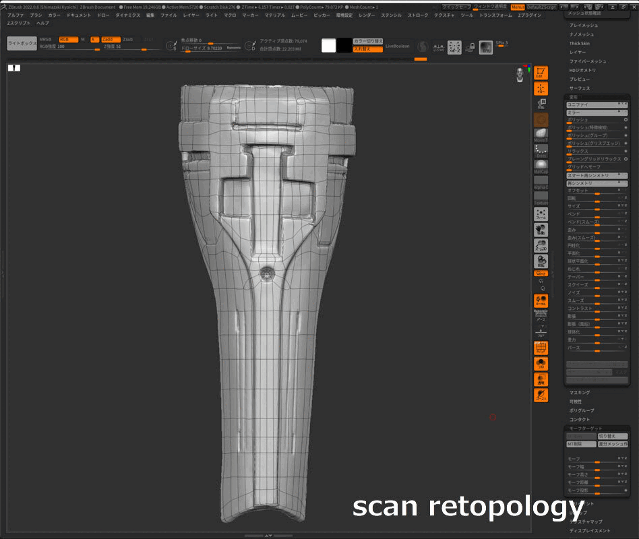Screen dimensions: 639x539
Task: Toggle Solo mode icon
Action: pyautogui.click(x=541, y=364)
